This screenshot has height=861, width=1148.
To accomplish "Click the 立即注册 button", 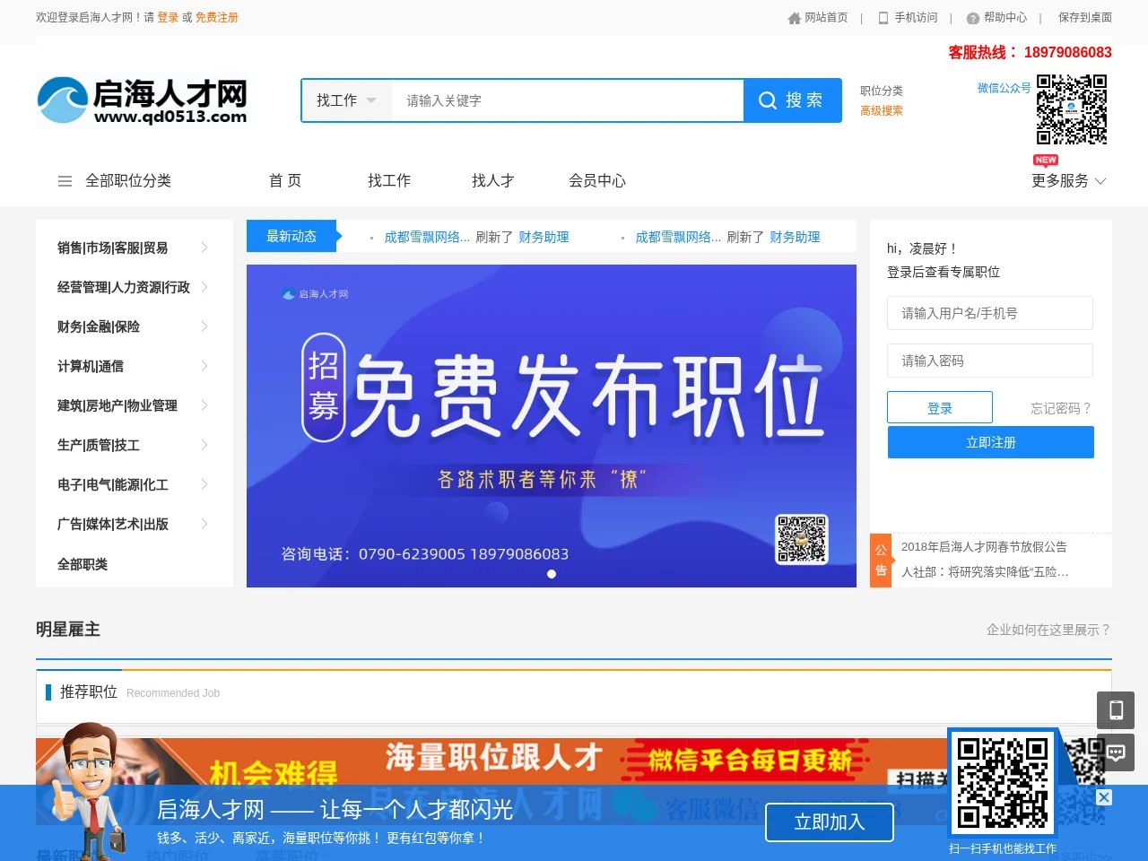I will [x=991, y=442].
